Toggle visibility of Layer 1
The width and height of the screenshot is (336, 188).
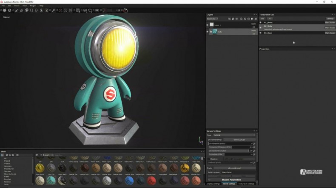click(x=207, y=25)
